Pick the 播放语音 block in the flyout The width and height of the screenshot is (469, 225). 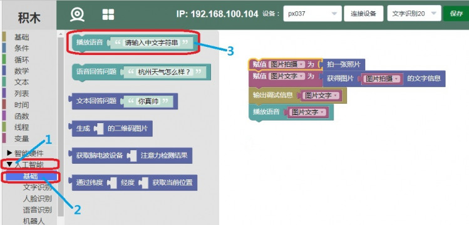[x=89, y=42]
